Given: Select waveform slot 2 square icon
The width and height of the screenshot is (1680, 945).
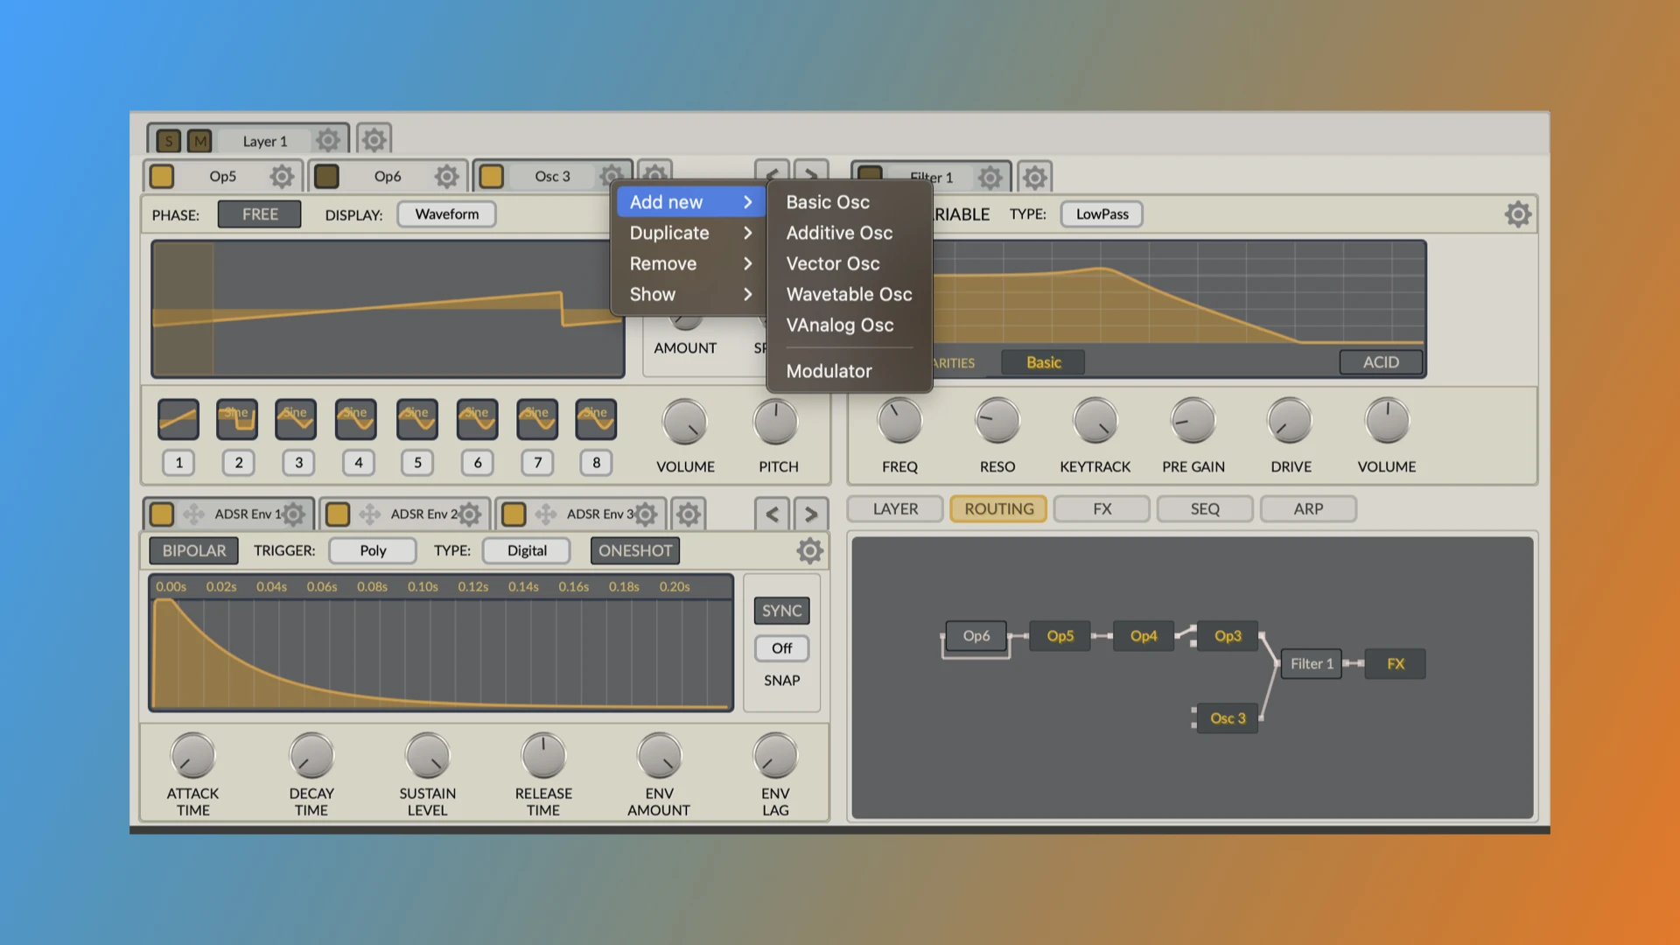Looking at the screenshot, I should [x=237, y=420].
